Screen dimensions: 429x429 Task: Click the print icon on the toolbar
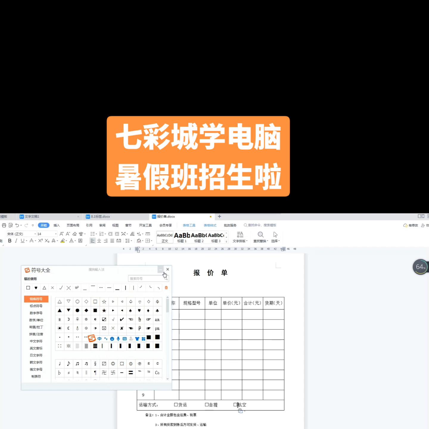pyautogui.click(x=4, y=225)
